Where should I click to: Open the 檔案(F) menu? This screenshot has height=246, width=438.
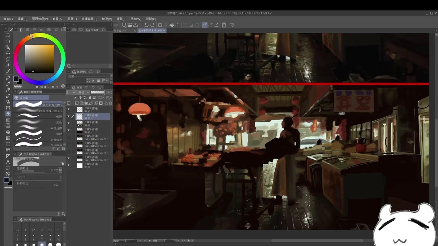(8, 19)
